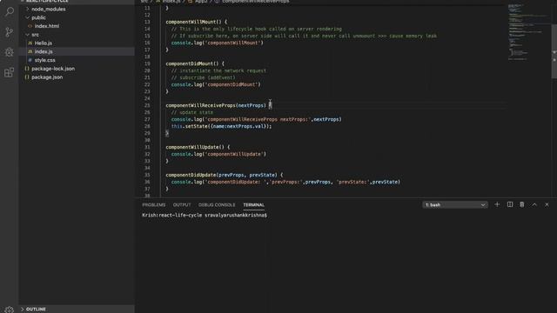557x313 pixels.
Task: Close the terminal panel
Action: [547, 205]
